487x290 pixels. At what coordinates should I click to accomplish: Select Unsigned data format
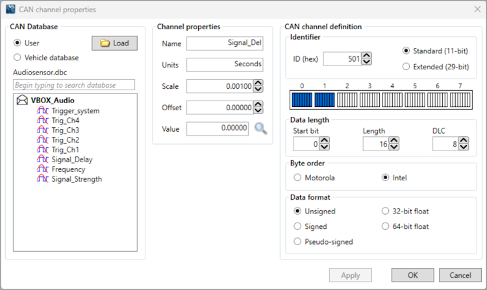(x=297, y=211)
